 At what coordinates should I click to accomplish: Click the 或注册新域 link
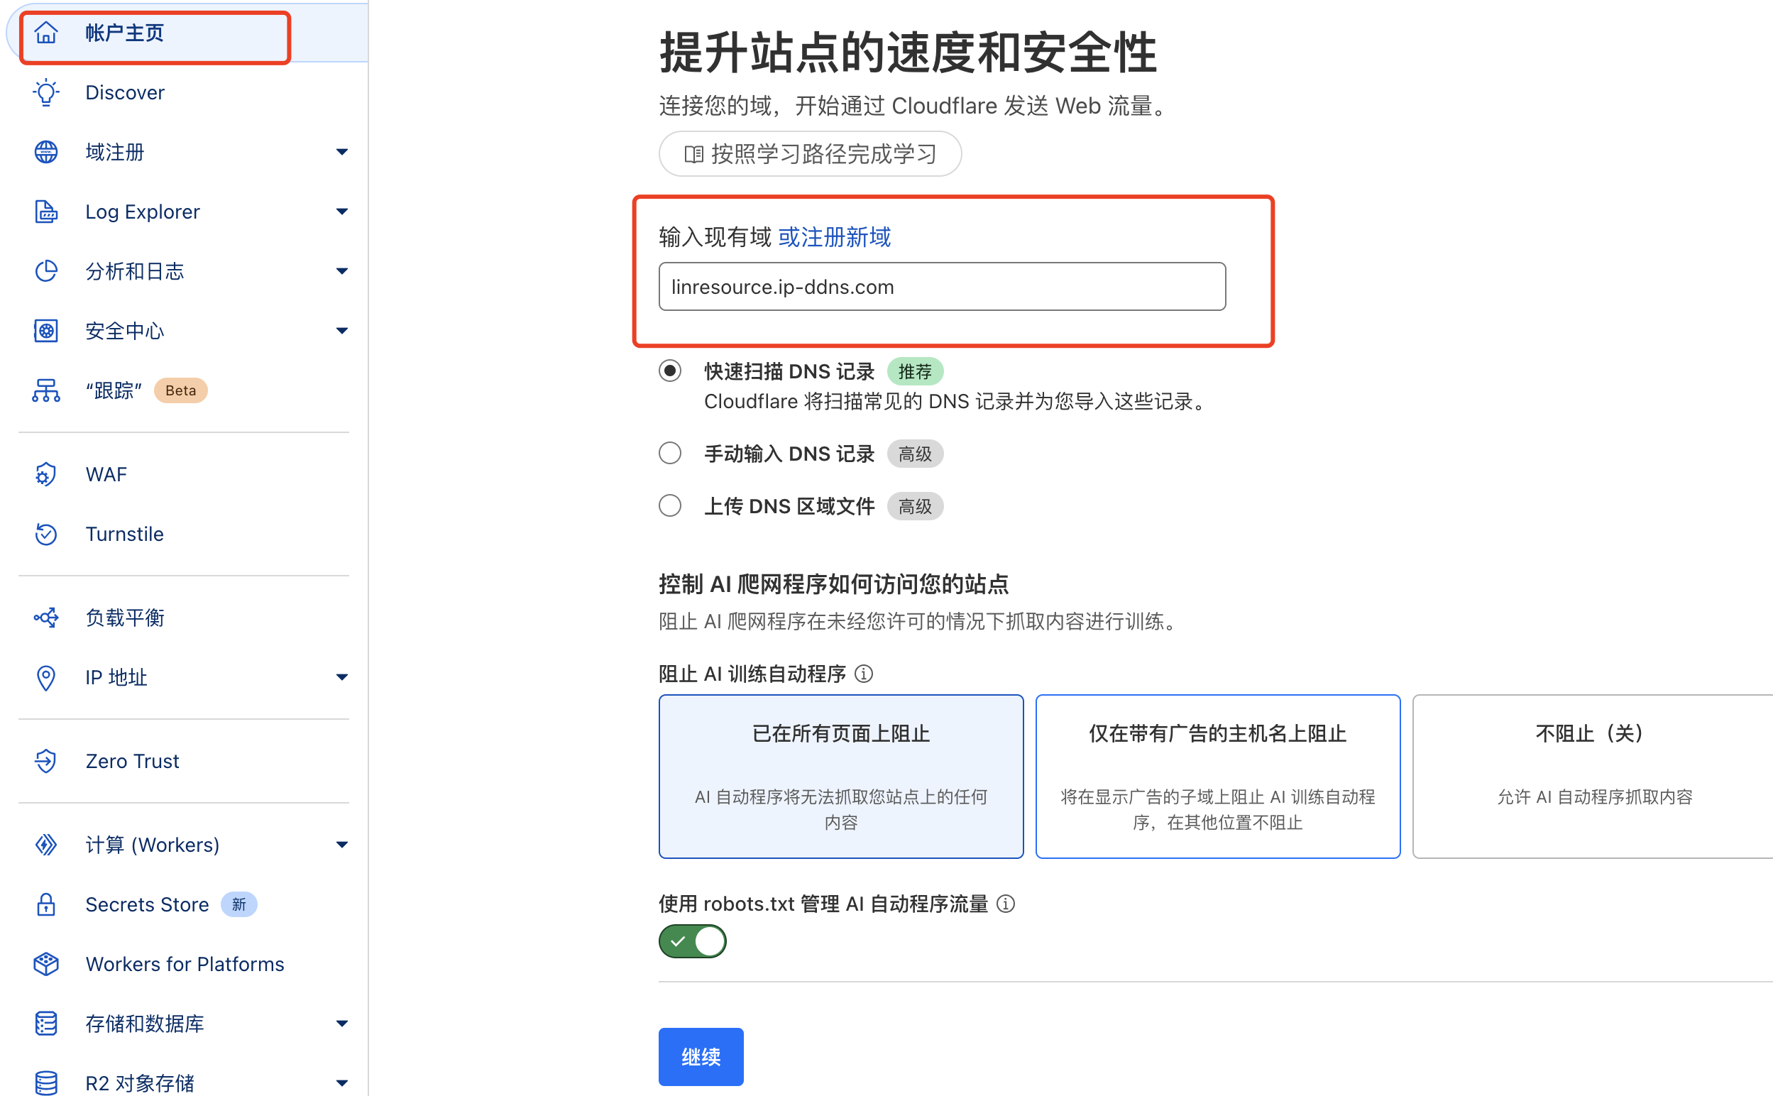coord(834,237)
